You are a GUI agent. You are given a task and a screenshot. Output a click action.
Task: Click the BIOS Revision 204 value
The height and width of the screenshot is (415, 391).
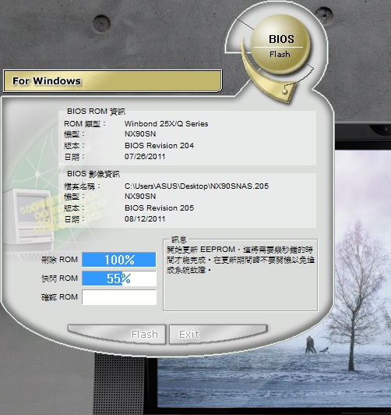159,146
